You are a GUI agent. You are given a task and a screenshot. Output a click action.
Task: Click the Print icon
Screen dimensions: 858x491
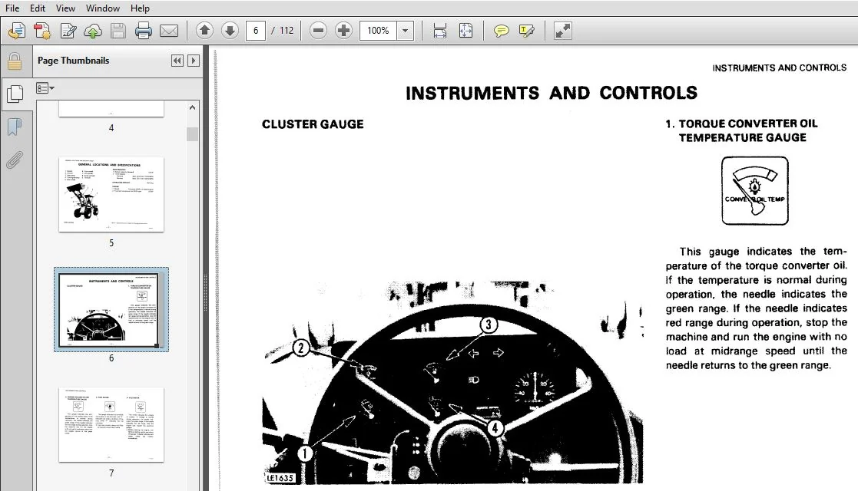[x=144, y=31]
